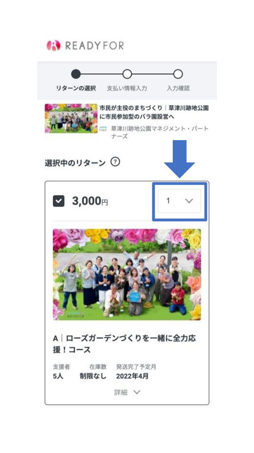Expand the 詳細 details section

tap(127, 392)
